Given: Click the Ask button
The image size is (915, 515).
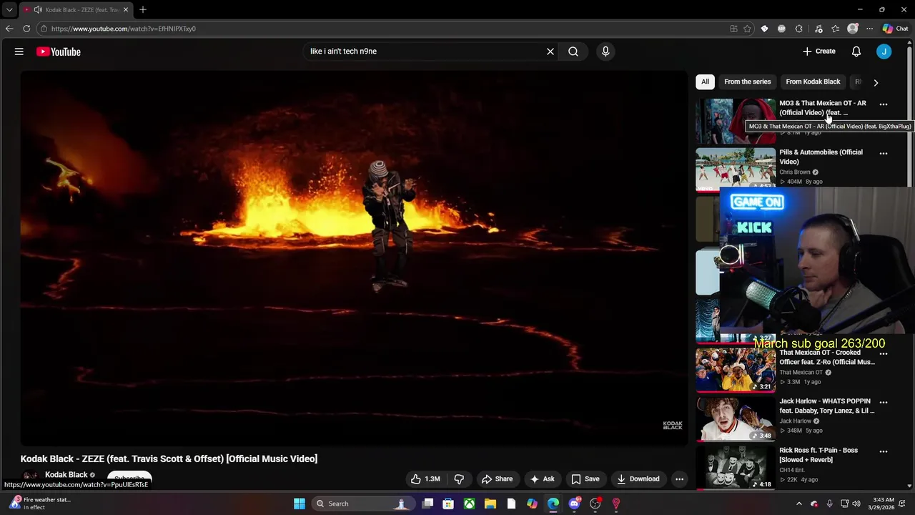Looking at the screenshot, I should [x=542, y=479].
